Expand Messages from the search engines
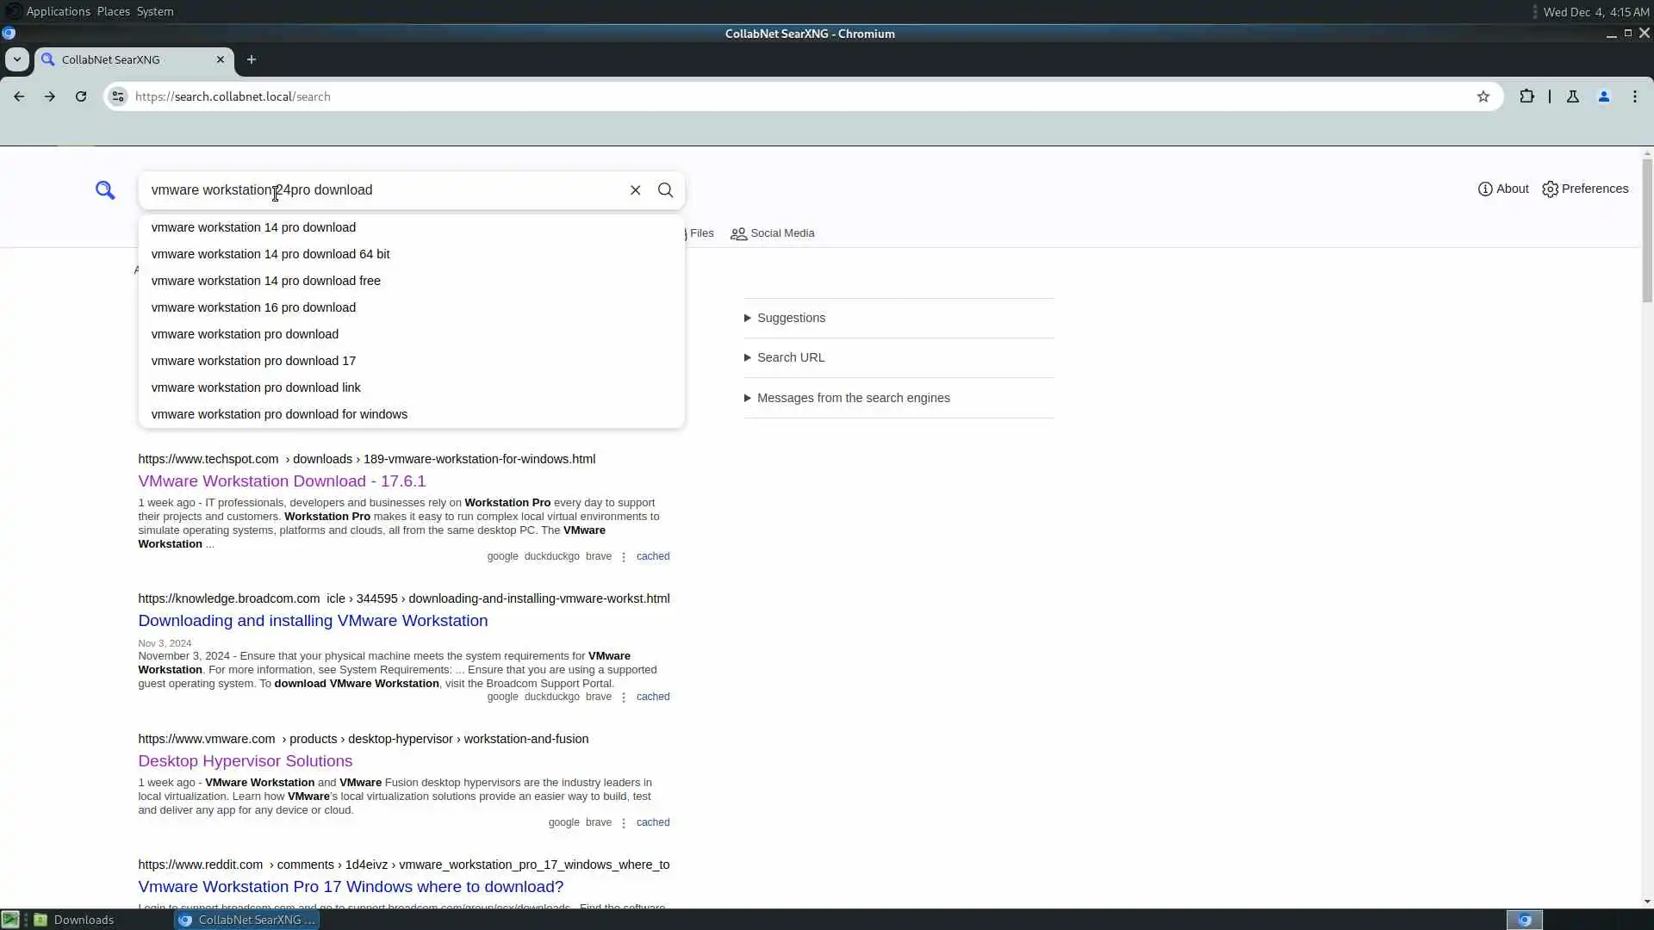This screenshot has width=1654, height=930. click(x=852, y=398)
